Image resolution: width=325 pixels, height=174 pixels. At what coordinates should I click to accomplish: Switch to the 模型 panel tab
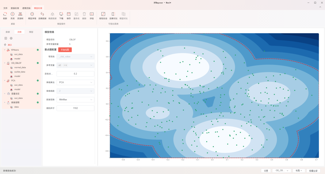[31, 32]
